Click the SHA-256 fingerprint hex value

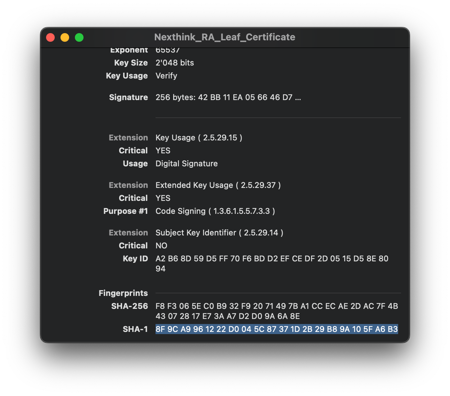point(276,311)
